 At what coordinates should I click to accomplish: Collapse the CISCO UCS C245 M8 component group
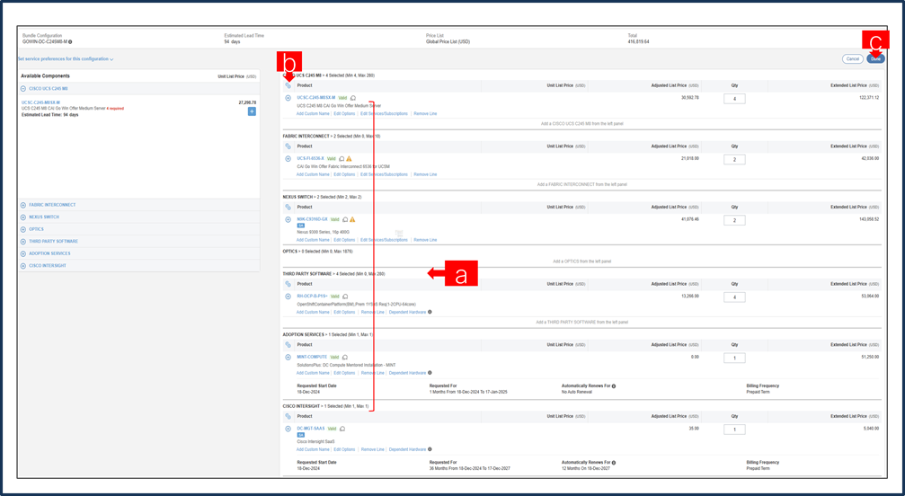pyautogui.click(x=23, y=89)
